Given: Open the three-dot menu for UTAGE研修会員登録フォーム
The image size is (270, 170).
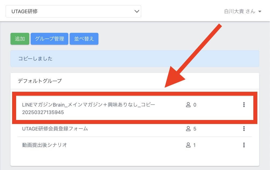Looking at the screenshot, I should tap(244, 129).
